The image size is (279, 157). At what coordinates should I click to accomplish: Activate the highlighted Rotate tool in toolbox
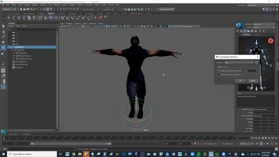click(3, 48)
